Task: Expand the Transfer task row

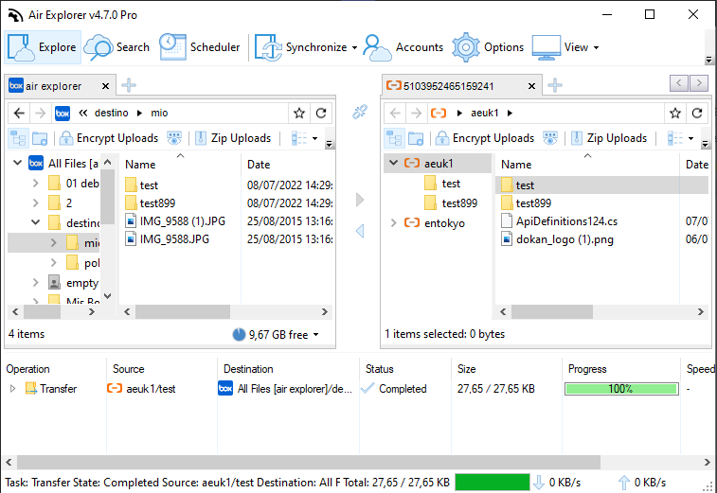Action: [12, 388]
